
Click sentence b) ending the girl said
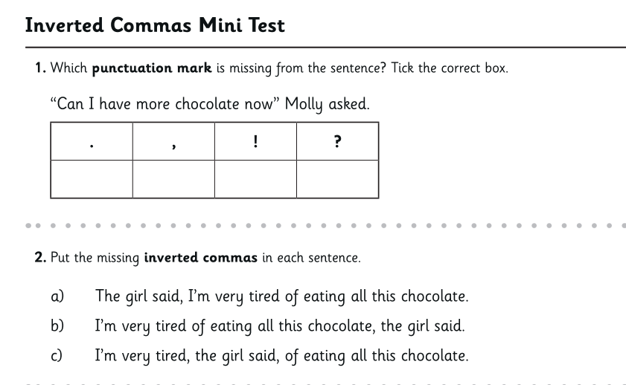[x=280, y=326]
